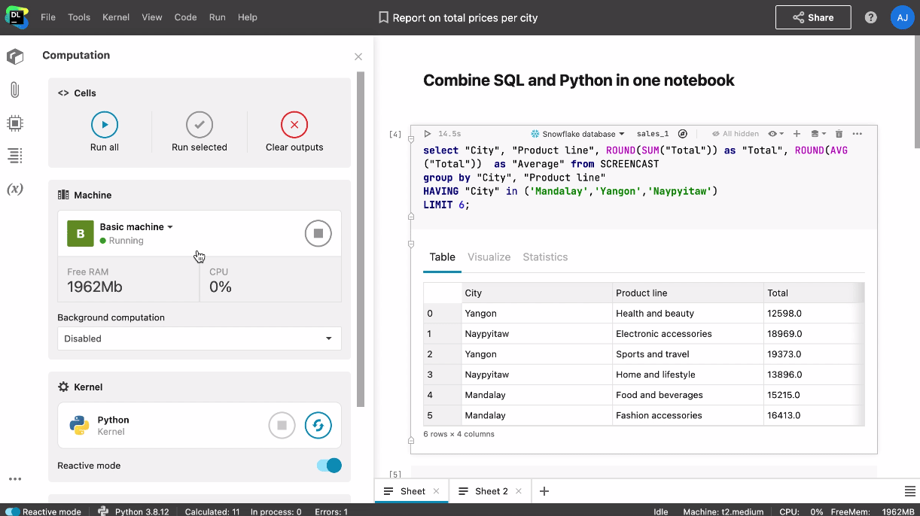The width and height of the screenshot is (920, 516).
Task: Open the Machine chip sidebar icon
Action: 14,123
